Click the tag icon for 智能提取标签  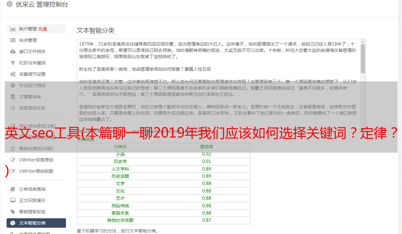[x=13, y=212]
